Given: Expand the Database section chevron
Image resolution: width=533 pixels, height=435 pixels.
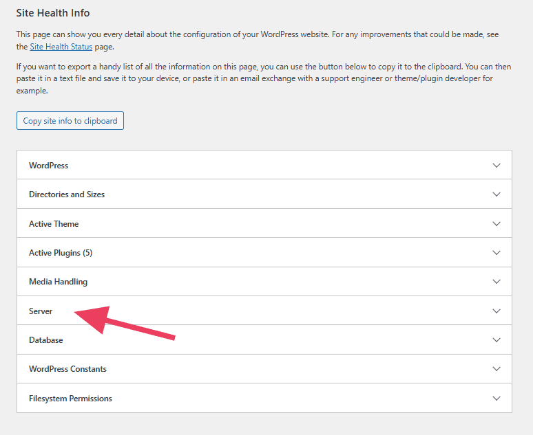Looking at the screenshot, I should 497,339.
